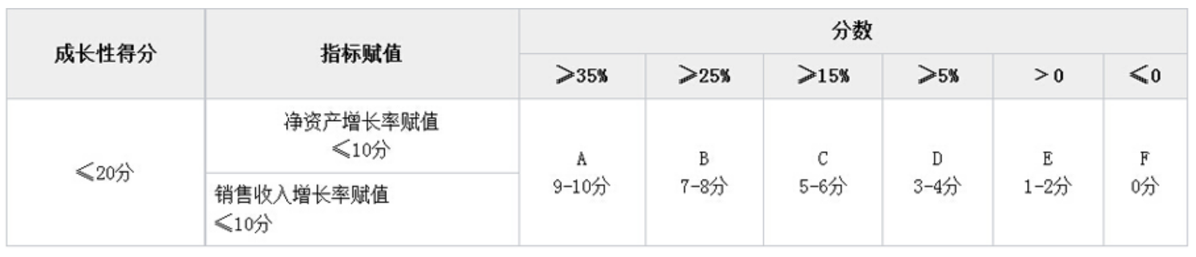Screen dimensions: 1196x257
Task: Click grade E 1-2分 cell
Action: (1048, 173)
